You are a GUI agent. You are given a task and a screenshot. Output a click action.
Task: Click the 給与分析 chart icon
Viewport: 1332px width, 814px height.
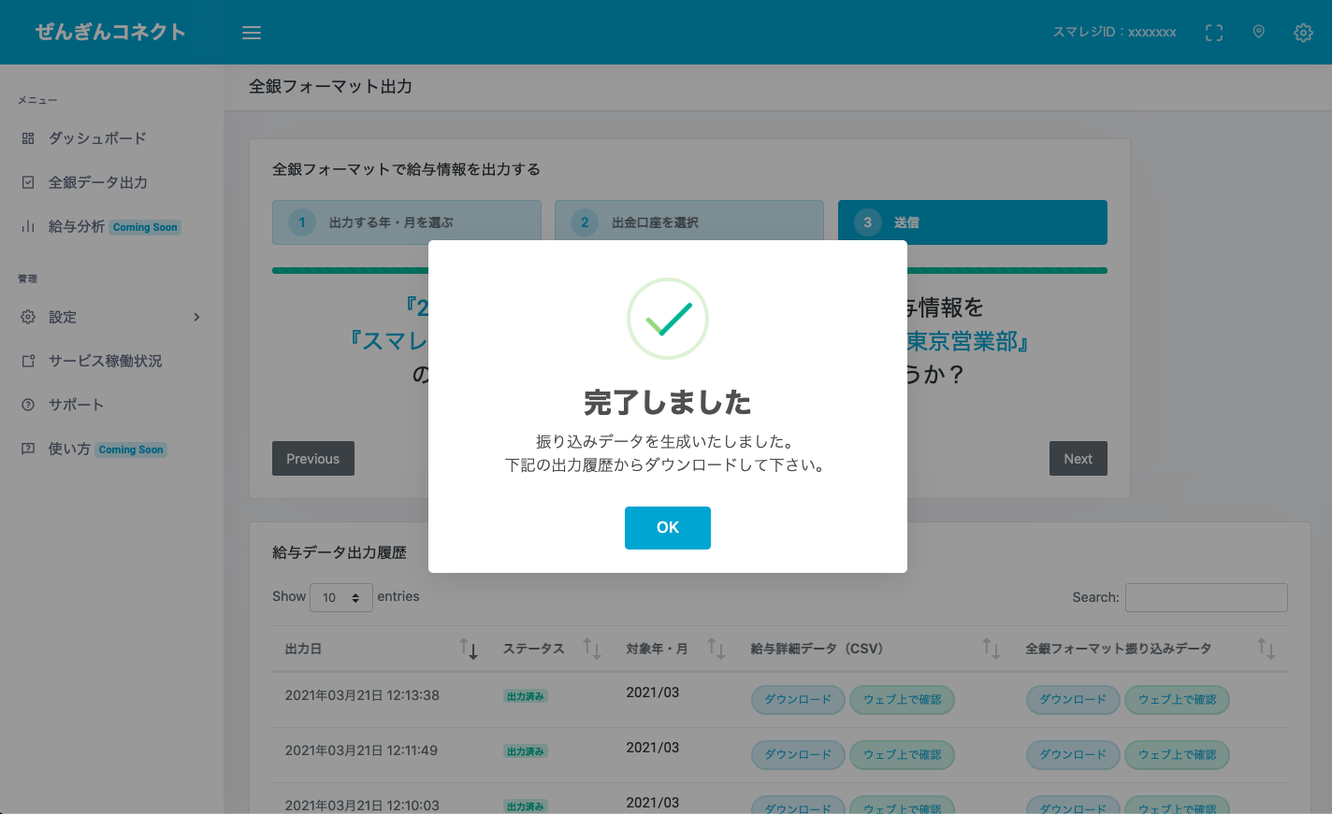click(28, 226)
